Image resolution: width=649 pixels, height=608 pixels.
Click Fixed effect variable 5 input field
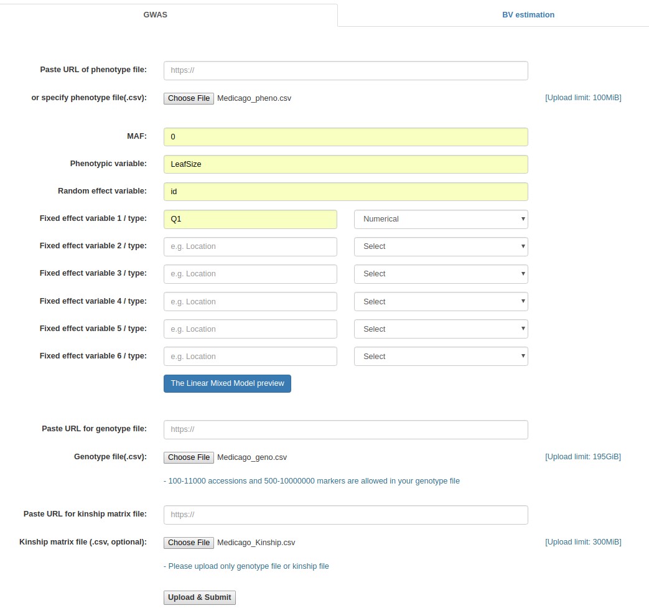(250, 329)
